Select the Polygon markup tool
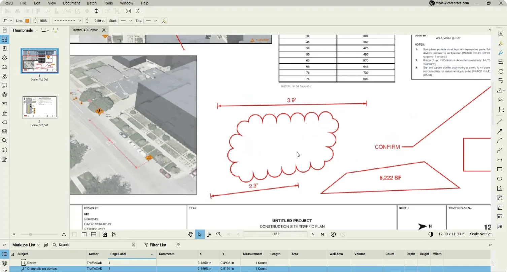 point(500,188)
